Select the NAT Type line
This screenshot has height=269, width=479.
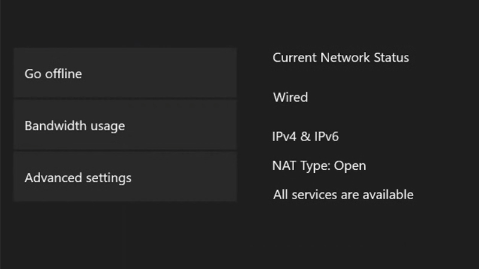pyautogui.click(x=319, y=166)
